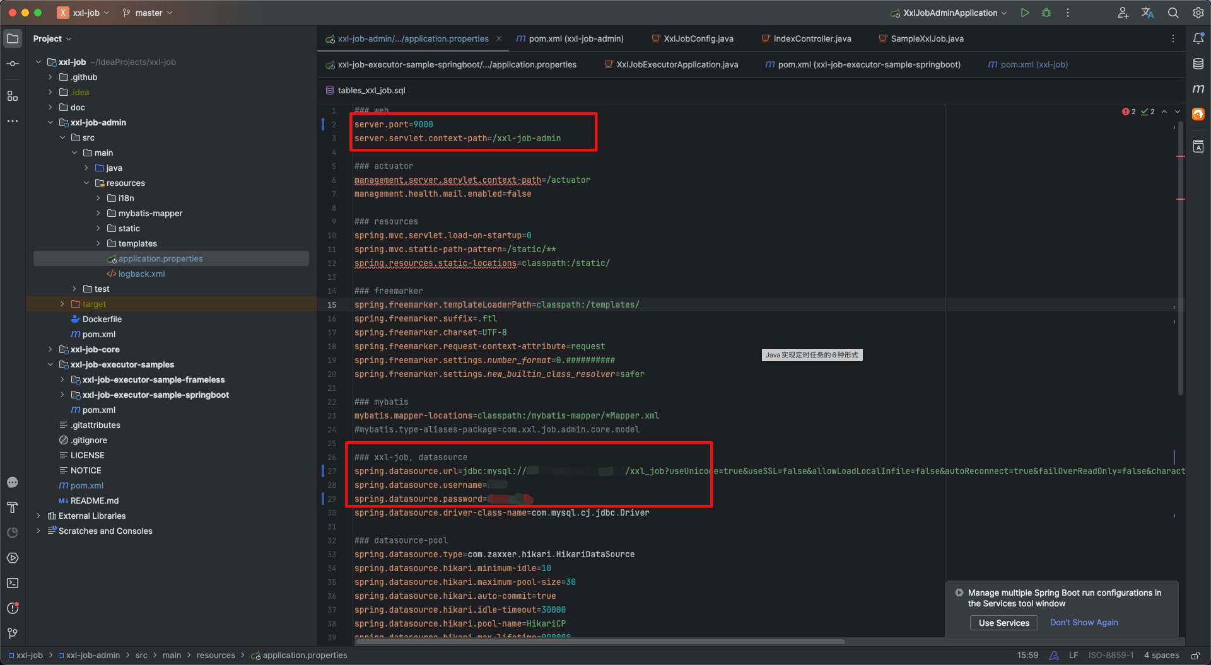Click resources breadcrumb in navigation bar
Image resolution: width=1211 pixels, height=665 pixels.
tap(216, 656)
